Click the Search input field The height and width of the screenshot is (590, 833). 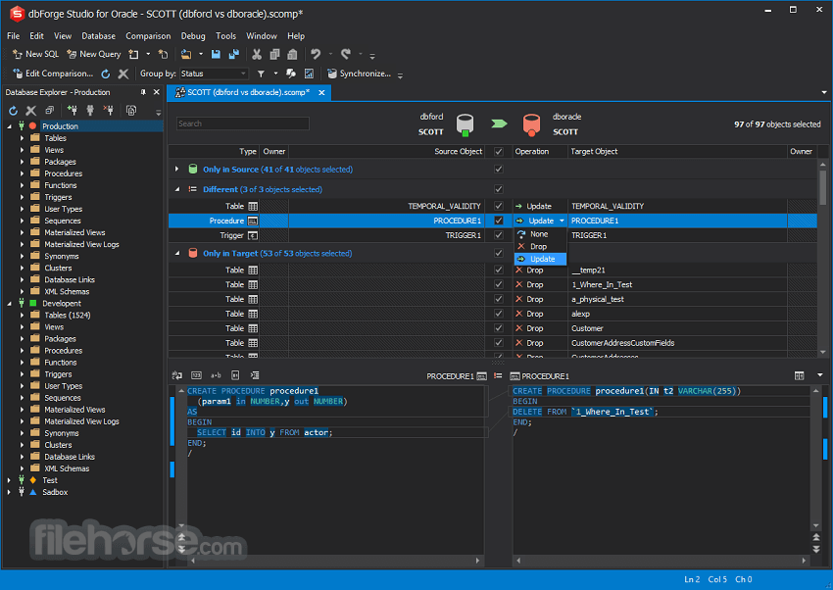coord(243,123)
